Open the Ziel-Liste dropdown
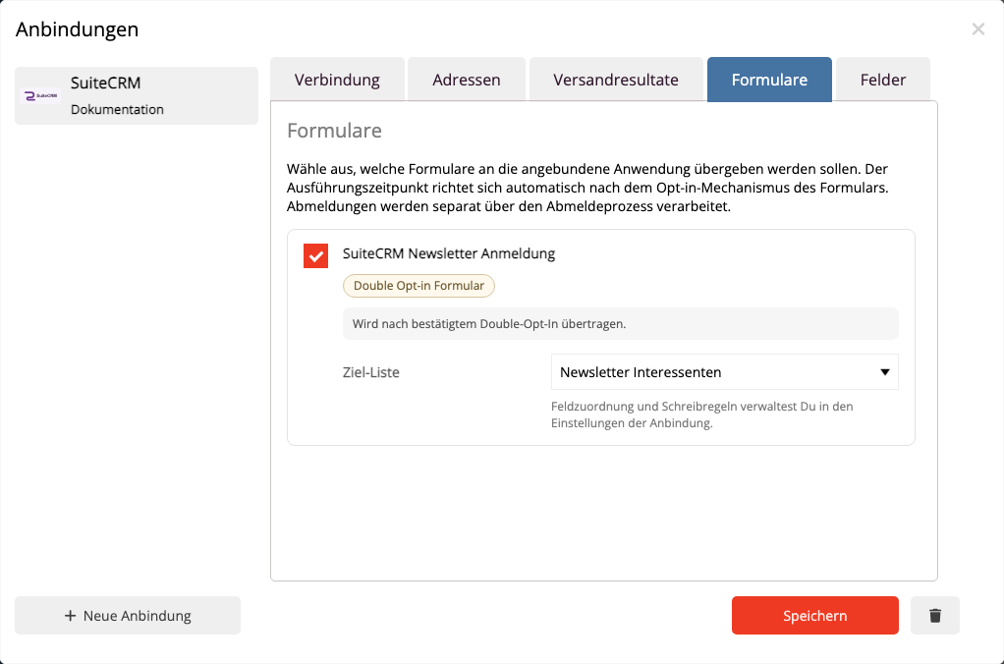Viewport: 1004px width, 664px height. tap(724, 372)
